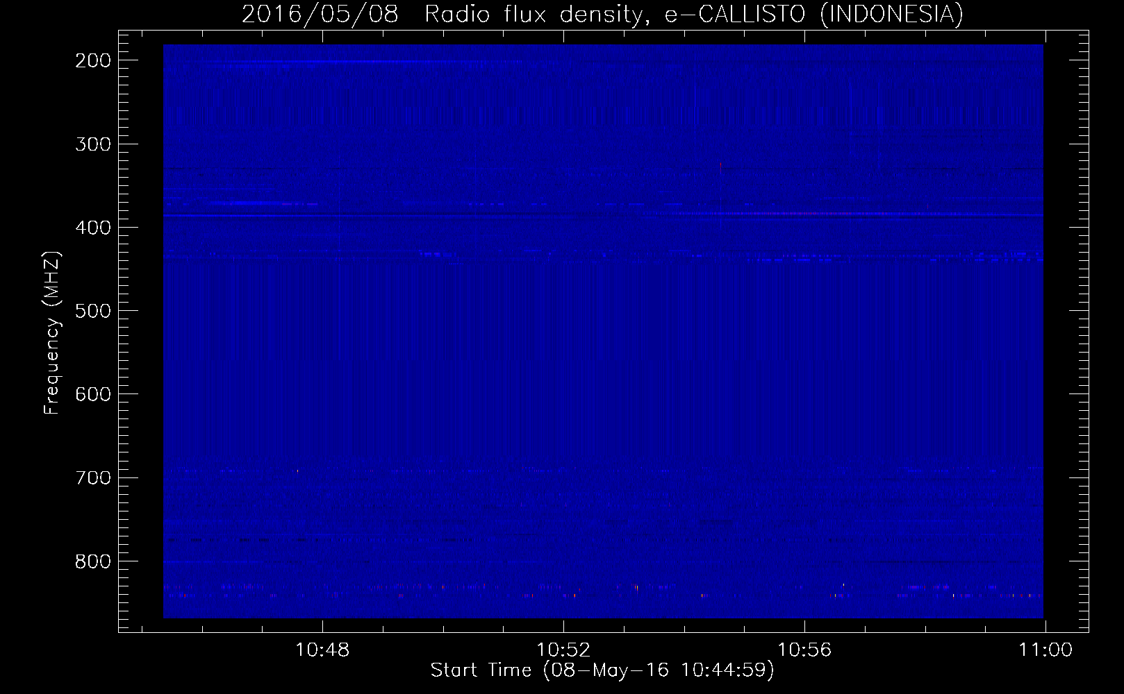This screenshot has height=694, width=1124.
Task: Click the 600 frequency tick label
Action: pos(92,394)
